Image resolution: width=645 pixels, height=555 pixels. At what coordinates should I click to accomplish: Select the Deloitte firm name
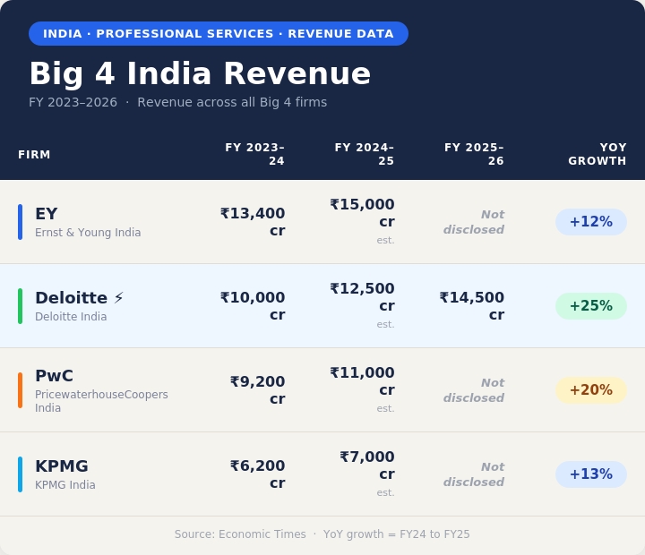[x=72, y=298]
